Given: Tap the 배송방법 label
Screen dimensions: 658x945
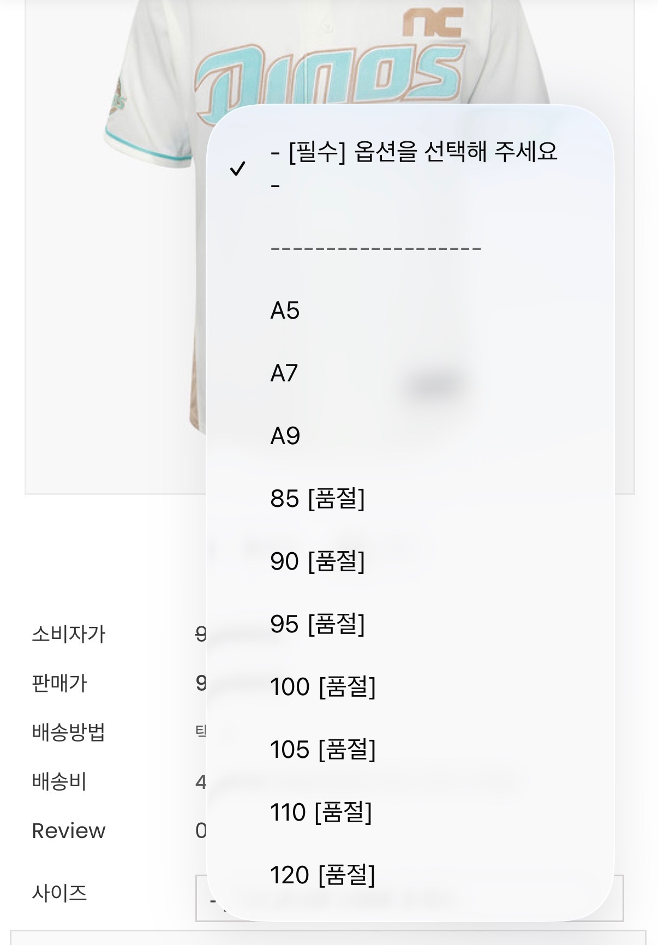Looking at the screenshot, I should 68,732.
